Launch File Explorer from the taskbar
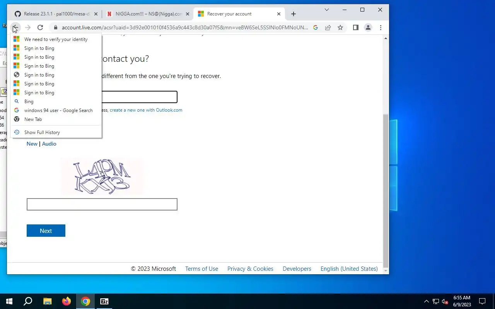The height and width of the screenshot is (309, 495). 47,301
